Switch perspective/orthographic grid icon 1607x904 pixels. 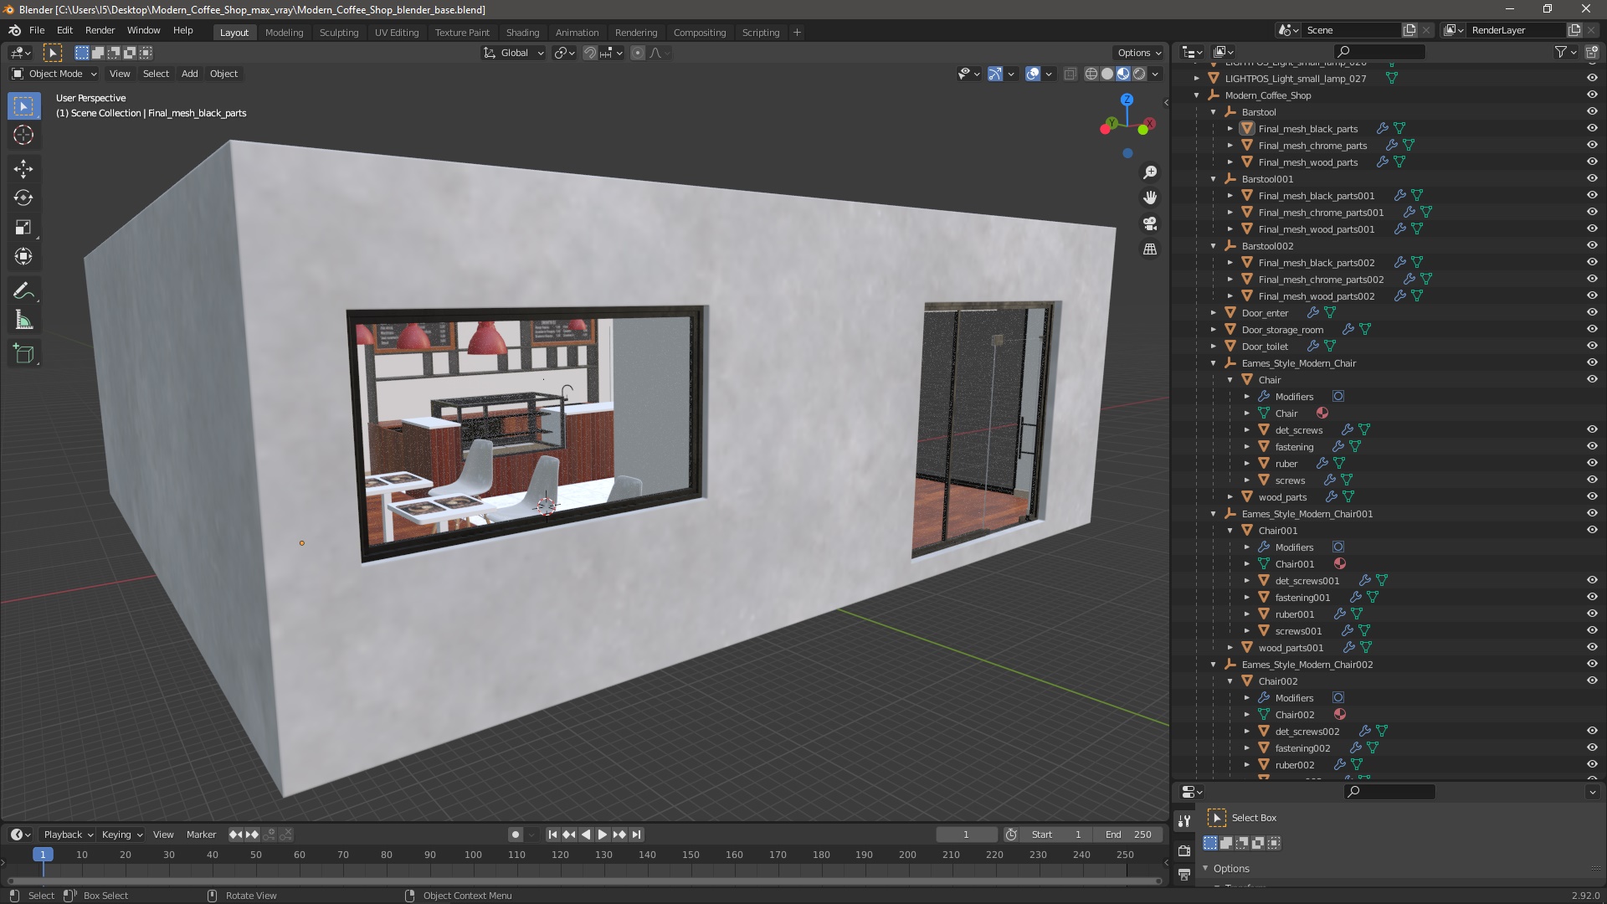click(x=1150, y=249)
